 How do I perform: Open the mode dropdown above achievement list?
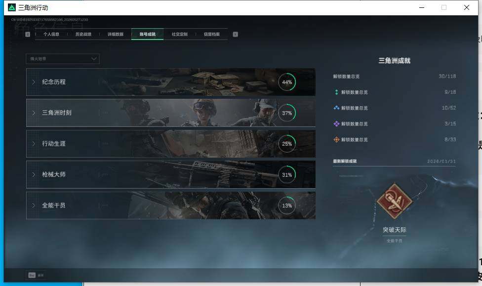63,59
